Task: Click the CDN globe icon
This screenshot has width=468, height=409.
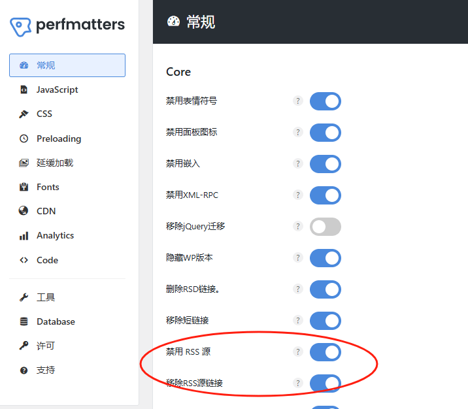Action: (24, 210)
